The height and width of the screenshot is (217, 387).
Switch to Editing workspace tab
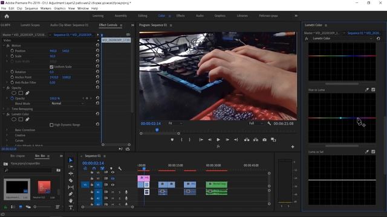(143, 16)
